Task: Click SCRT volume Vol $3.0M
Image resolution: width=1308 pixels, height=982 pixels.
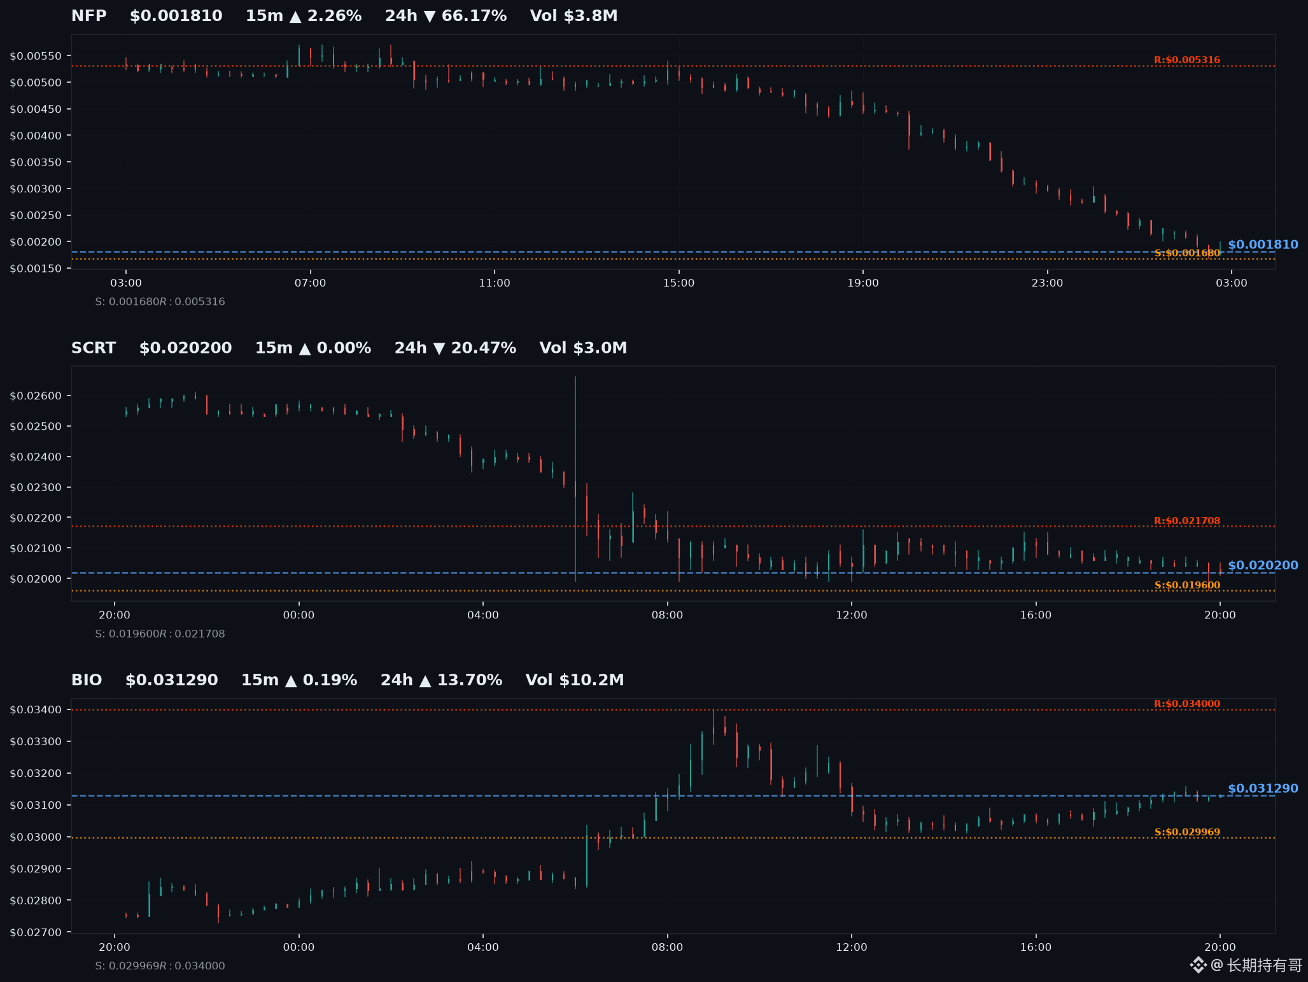Action: pyautogui.click(x=583, y=348)
